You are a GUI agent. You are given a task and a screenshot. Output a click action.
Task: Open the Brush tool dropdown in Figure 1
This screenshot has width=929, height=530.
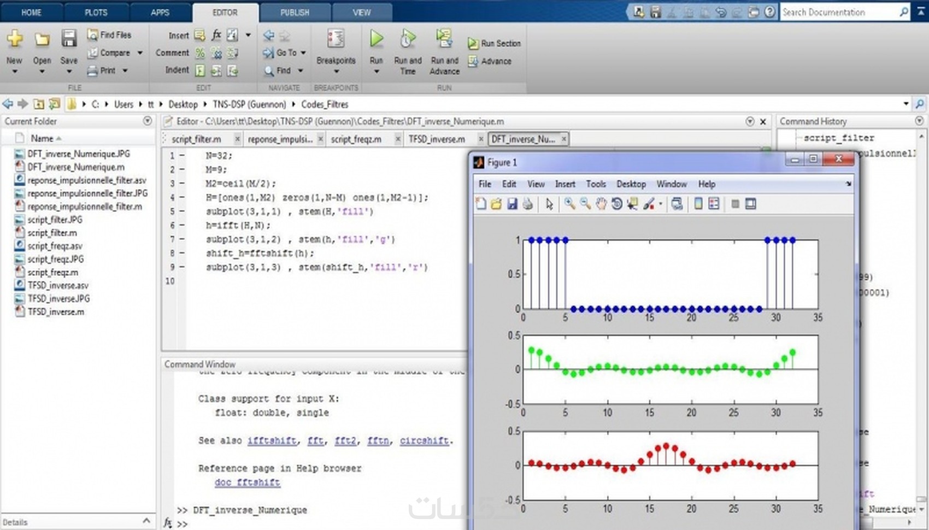661,203
